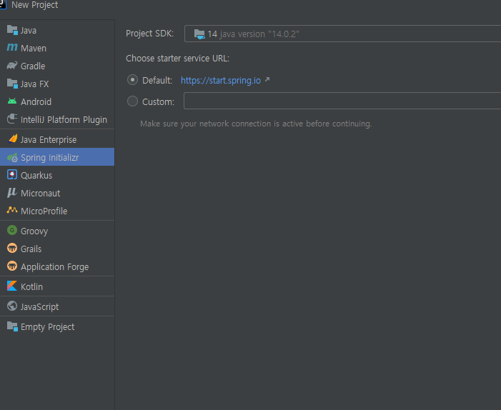Viewport: 501px width, 410px height.
Task: Click the Kotlin logo icon
Action: [12, 286]
